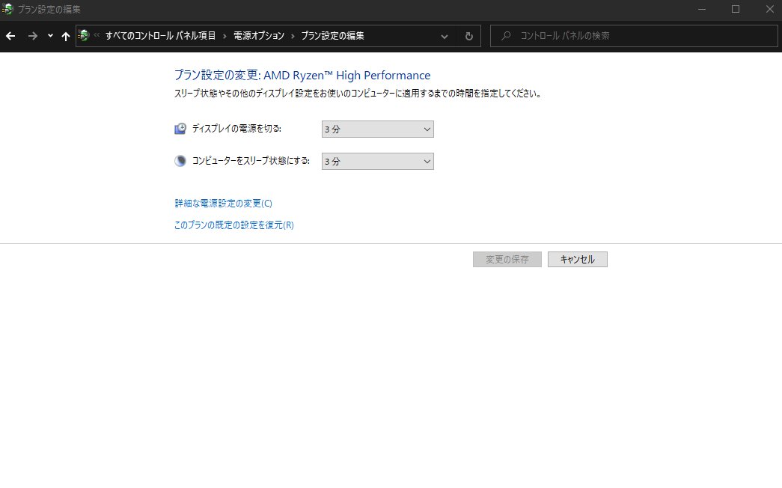Expand arrow after 電源オプション breadcrumb
This screenshot has height=488, width=782.
tap(293, 36)
